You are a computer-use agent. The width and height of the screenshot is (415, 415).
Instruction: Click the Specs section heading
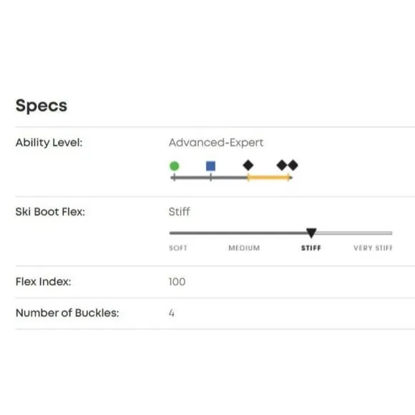[41, 106]
